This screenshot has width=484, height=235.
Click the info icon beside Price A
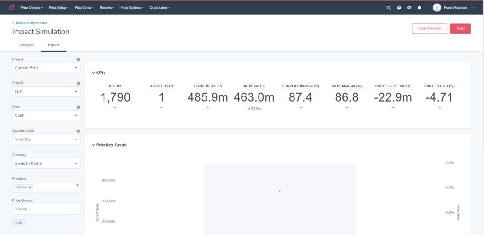(78, 60)
